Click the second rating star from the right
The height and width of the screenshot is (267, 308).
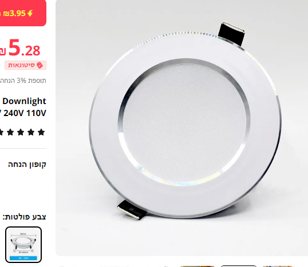pyautogui.click(x=31, y=132)
